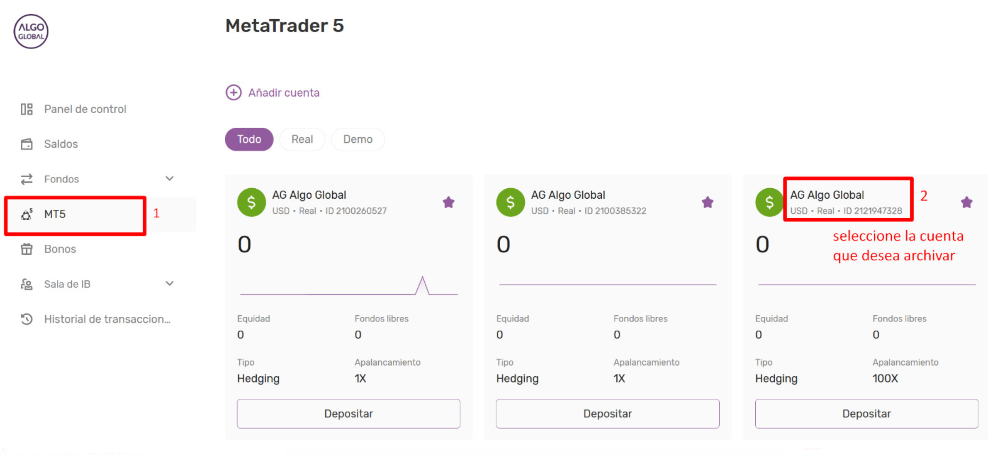Screen dimensions: 988x455
Task: Click the MT5 sidebar icon
Action: click(x=27, y=214)
